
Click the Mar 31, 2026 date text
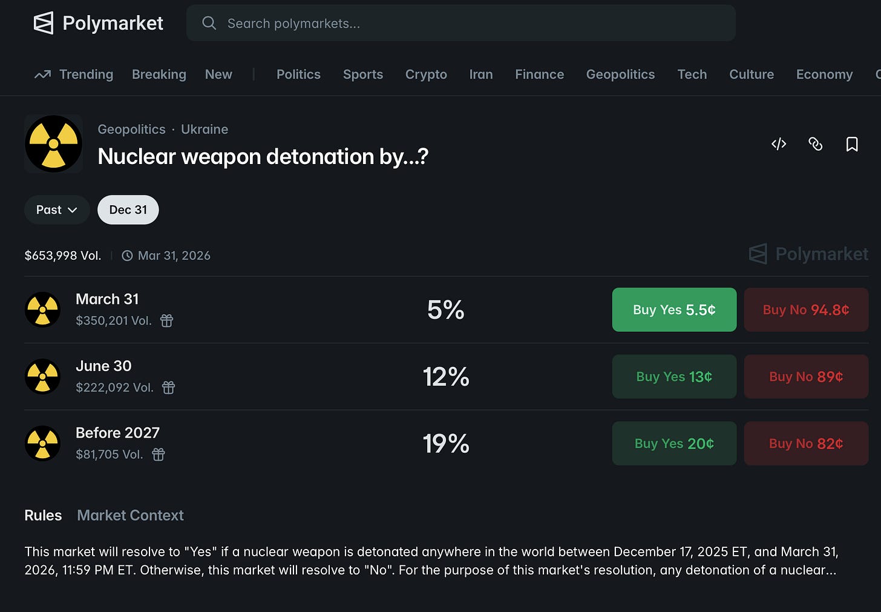click(174, 255)
